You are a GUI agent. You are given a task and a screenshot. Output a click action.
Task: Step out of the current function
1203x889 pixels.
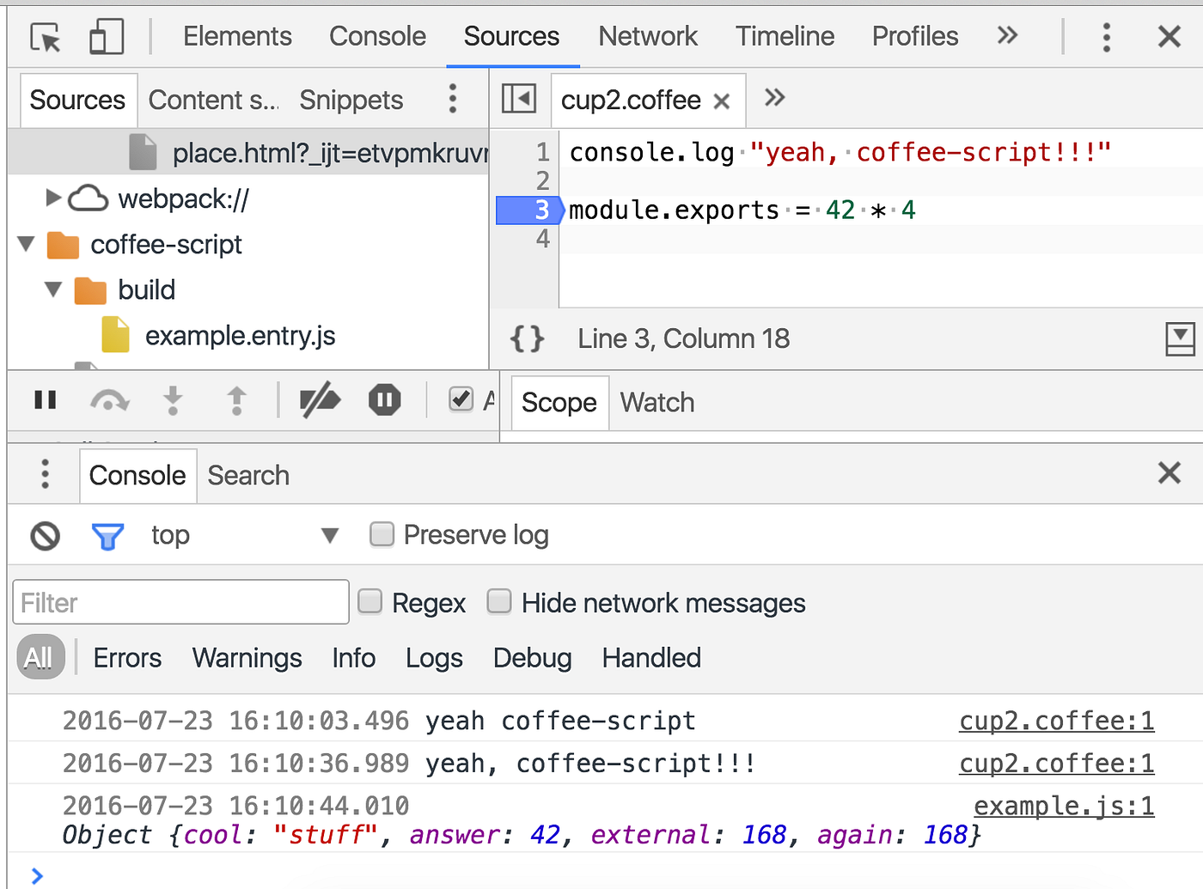[x=237, y=399]
